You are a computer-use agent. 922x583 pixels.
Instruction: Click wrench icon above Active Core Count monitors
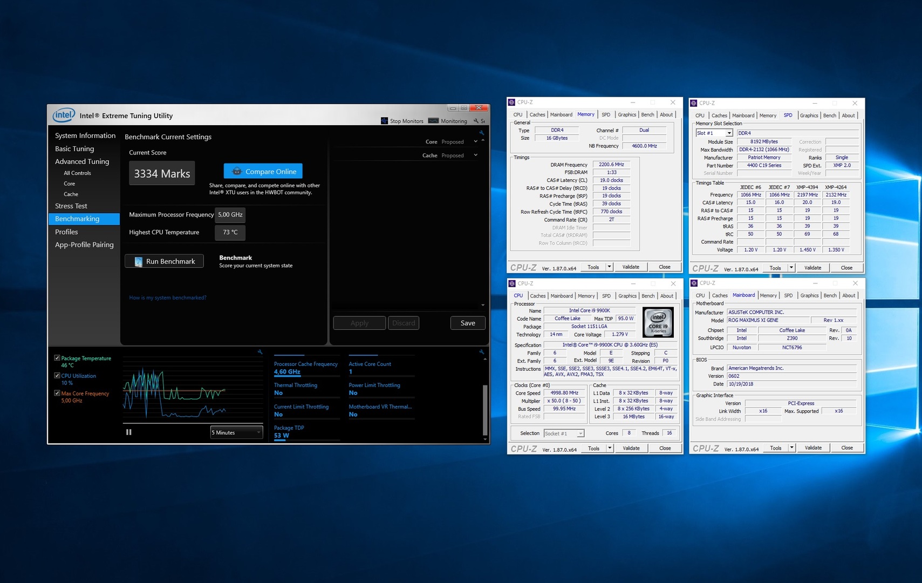point(482,352)
